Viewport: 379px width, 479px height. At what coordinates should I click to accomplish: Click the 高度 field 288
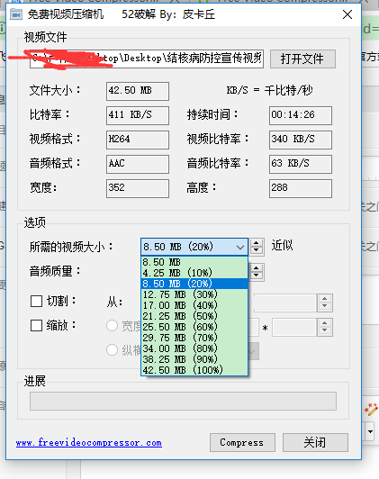pos(301,188)
